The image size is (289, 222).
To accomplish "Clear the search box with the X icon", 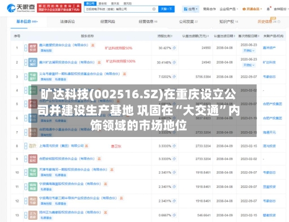I will [x=154, y=9].
